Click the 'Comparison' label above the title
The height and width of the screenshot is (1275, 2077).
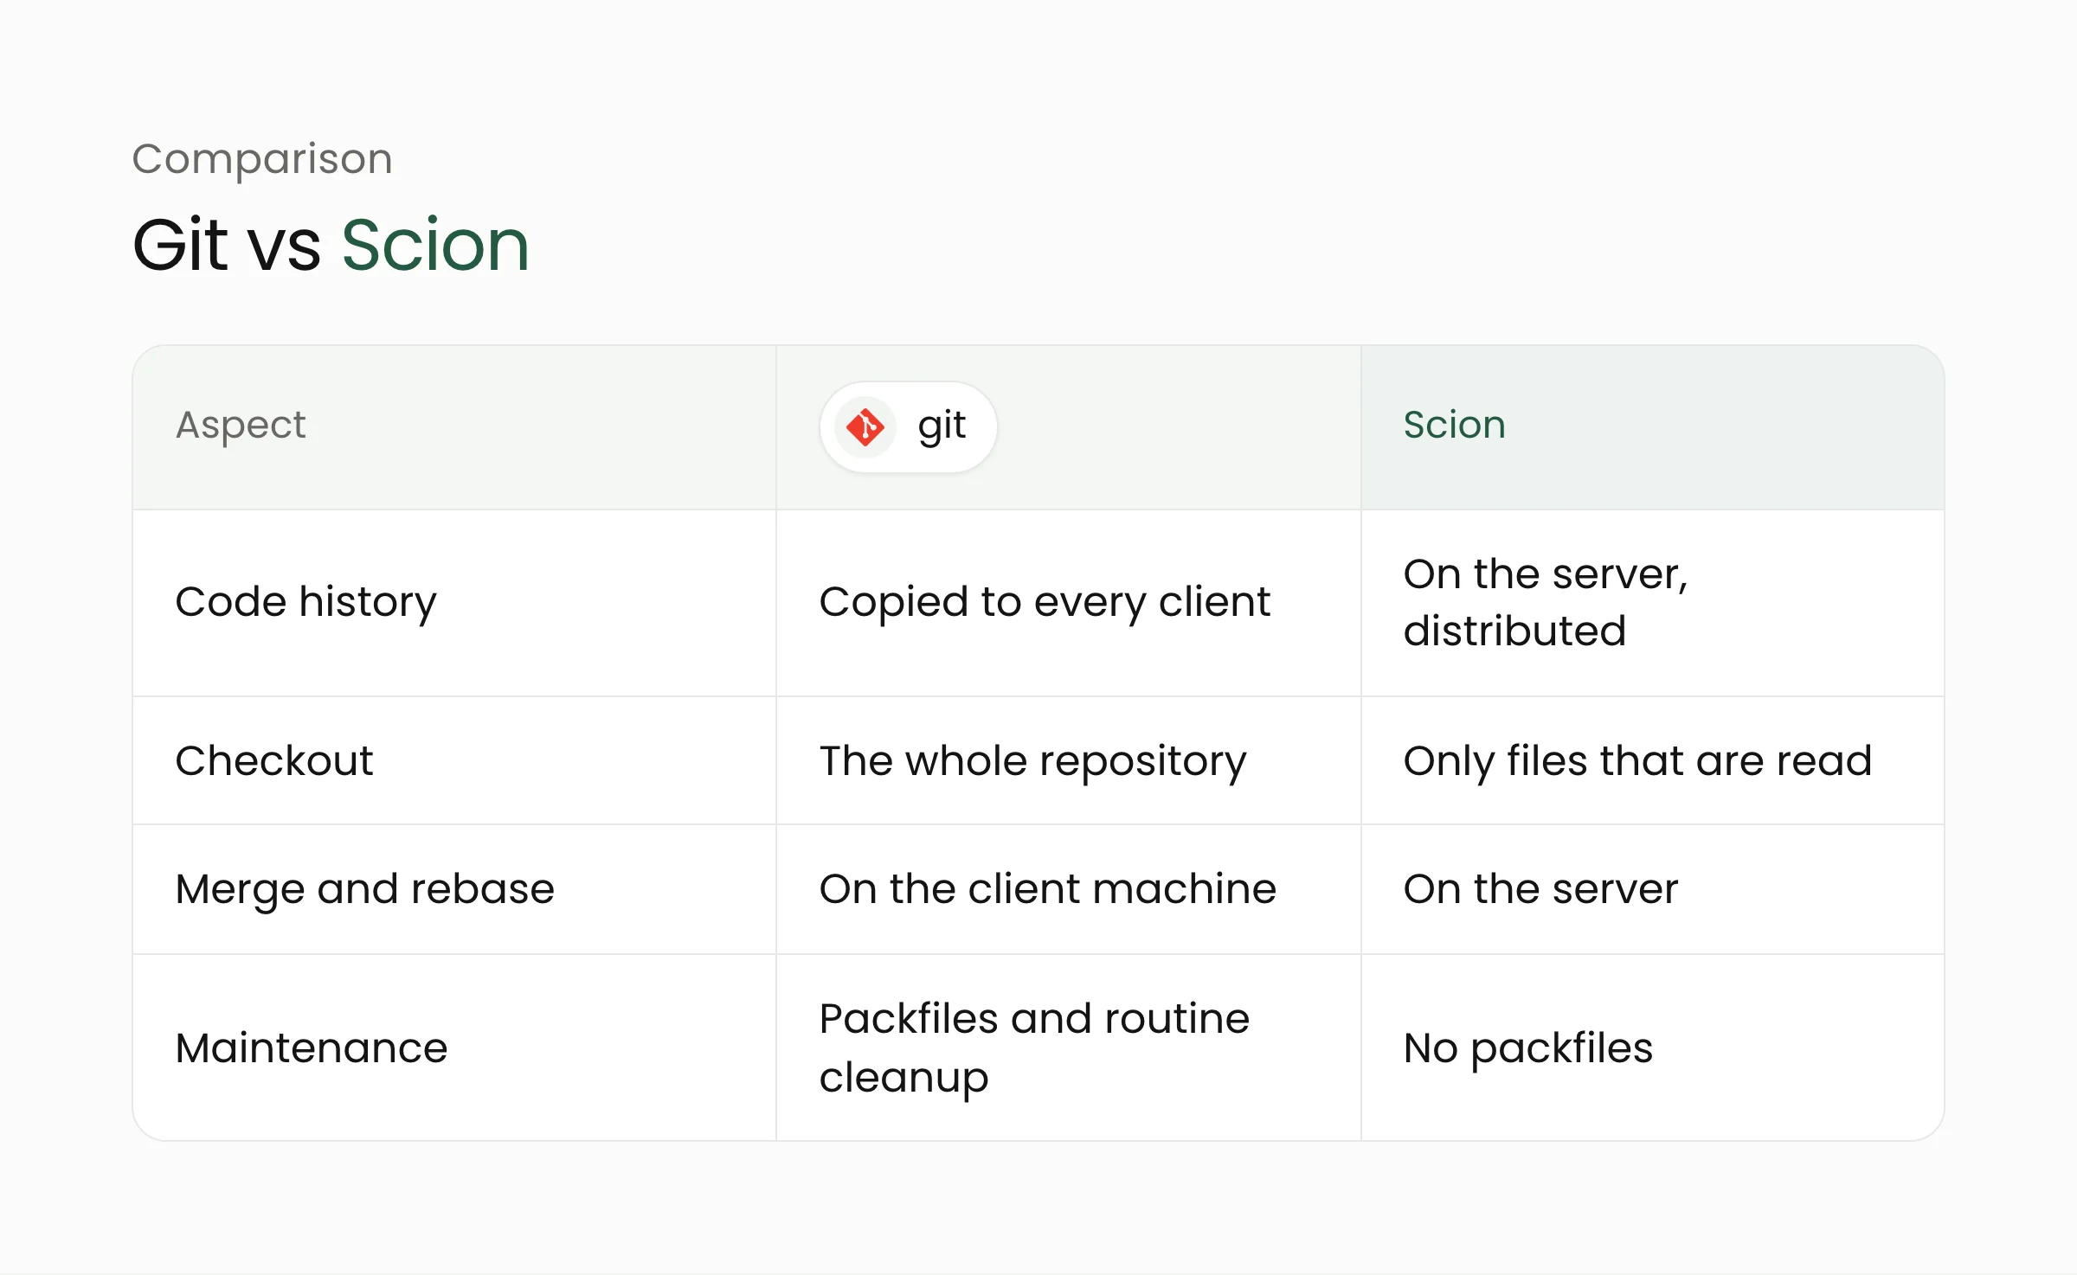click(262, 159)
